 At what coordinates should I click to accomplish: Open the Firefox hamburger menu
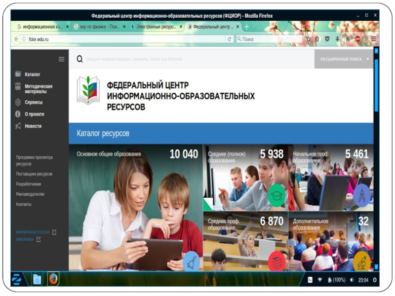(x=374, y=39)
